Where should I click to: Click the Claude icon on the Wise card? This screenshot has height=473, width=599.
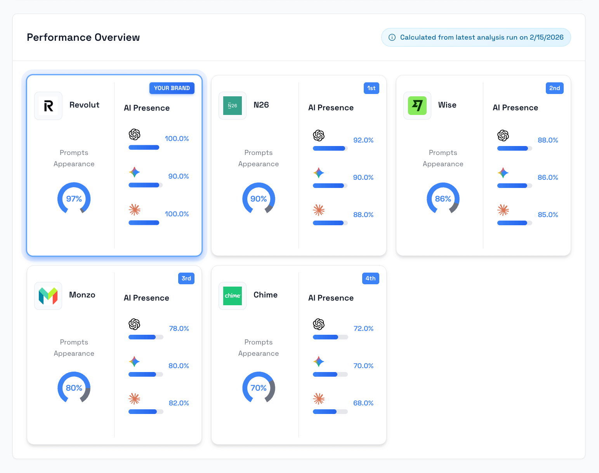[503, 210]
